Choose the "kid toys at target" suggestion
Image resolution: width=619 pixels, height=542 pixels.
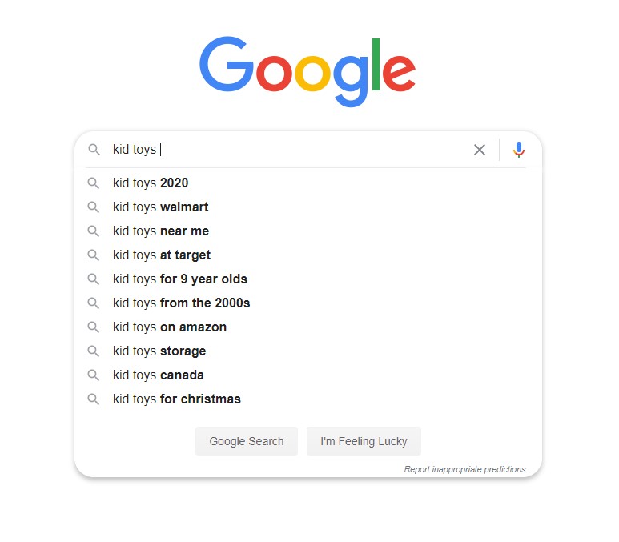click(x=308, y=255)
